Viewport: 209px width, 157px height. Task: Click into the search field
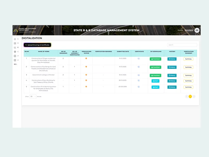pyautogui.click(x=182, y=45)
